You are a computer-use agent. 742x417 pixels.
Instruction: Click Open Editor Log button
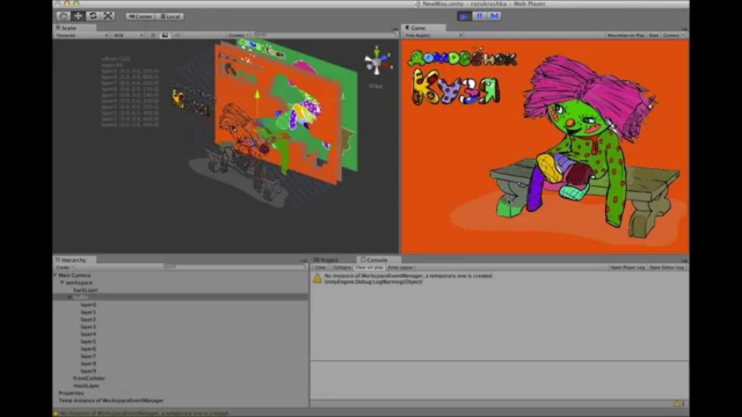click(x=666, y=267)
